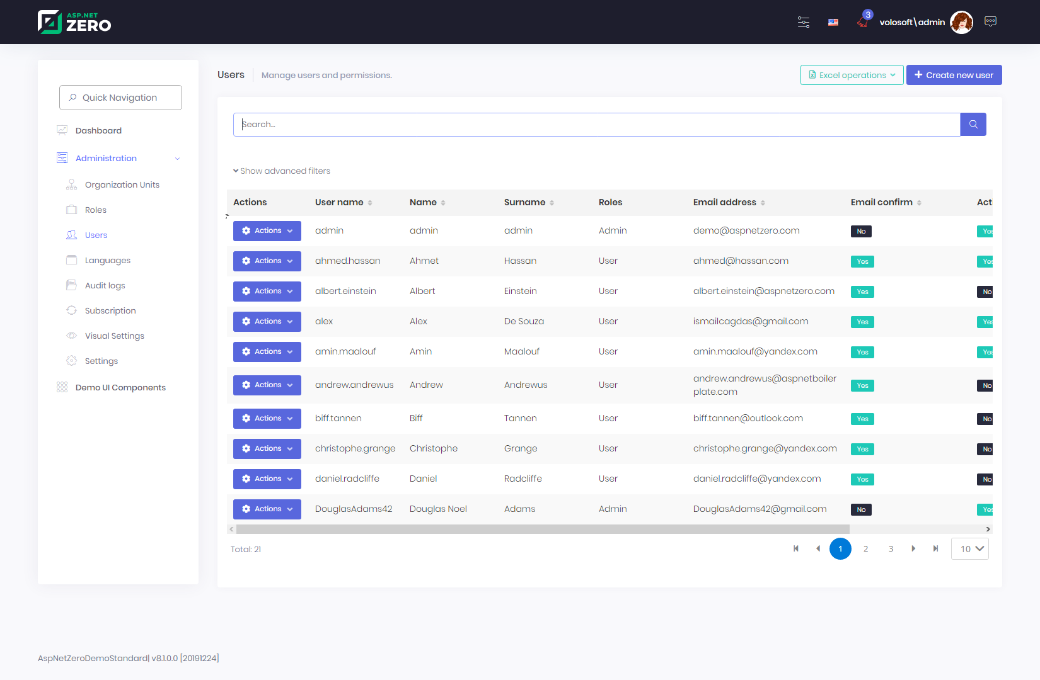The image size is (1040, 680).
Task: Open Languages menu item
Action: coord(108,260)
